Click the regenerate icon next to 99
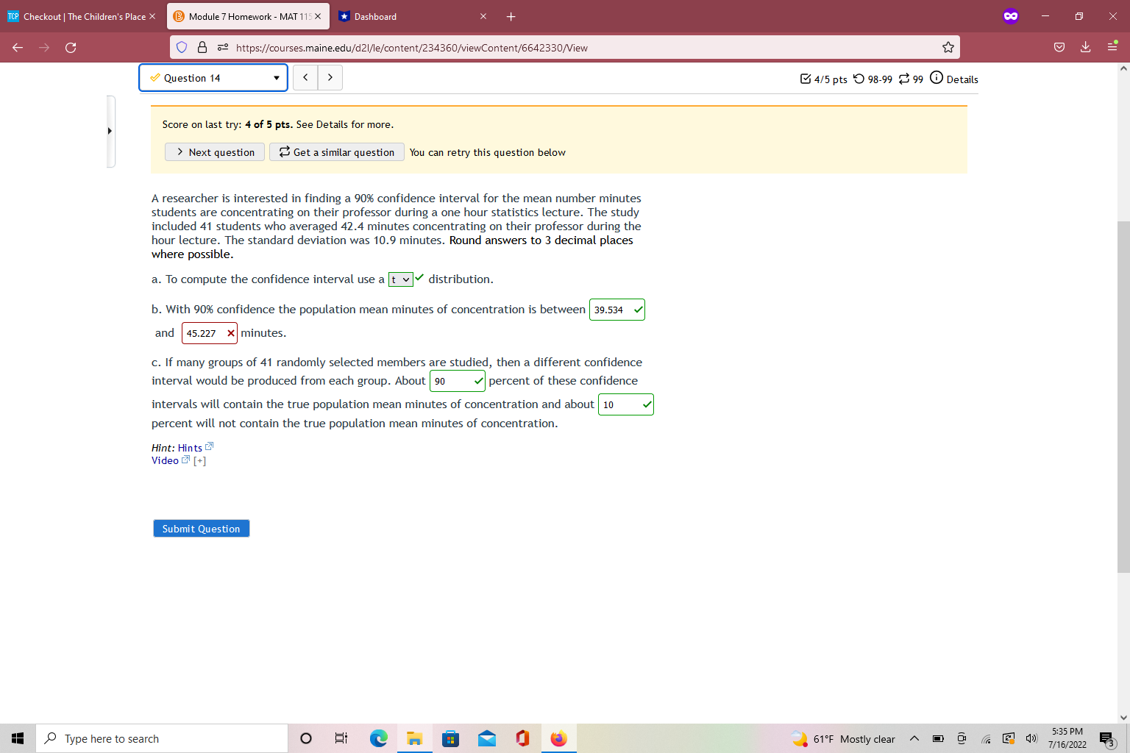The image size is (1130, 753). [903, 78]
